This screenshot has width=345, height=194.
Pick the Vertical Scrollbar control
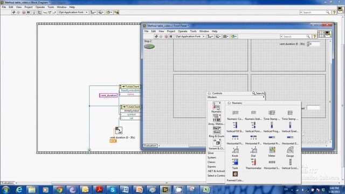(x=290, y=164)
